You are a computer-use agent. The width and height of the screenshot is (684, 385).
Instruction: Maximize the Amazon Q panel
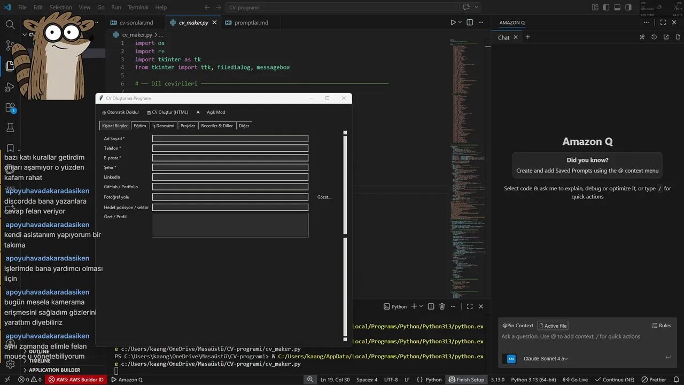coord(663,22)
